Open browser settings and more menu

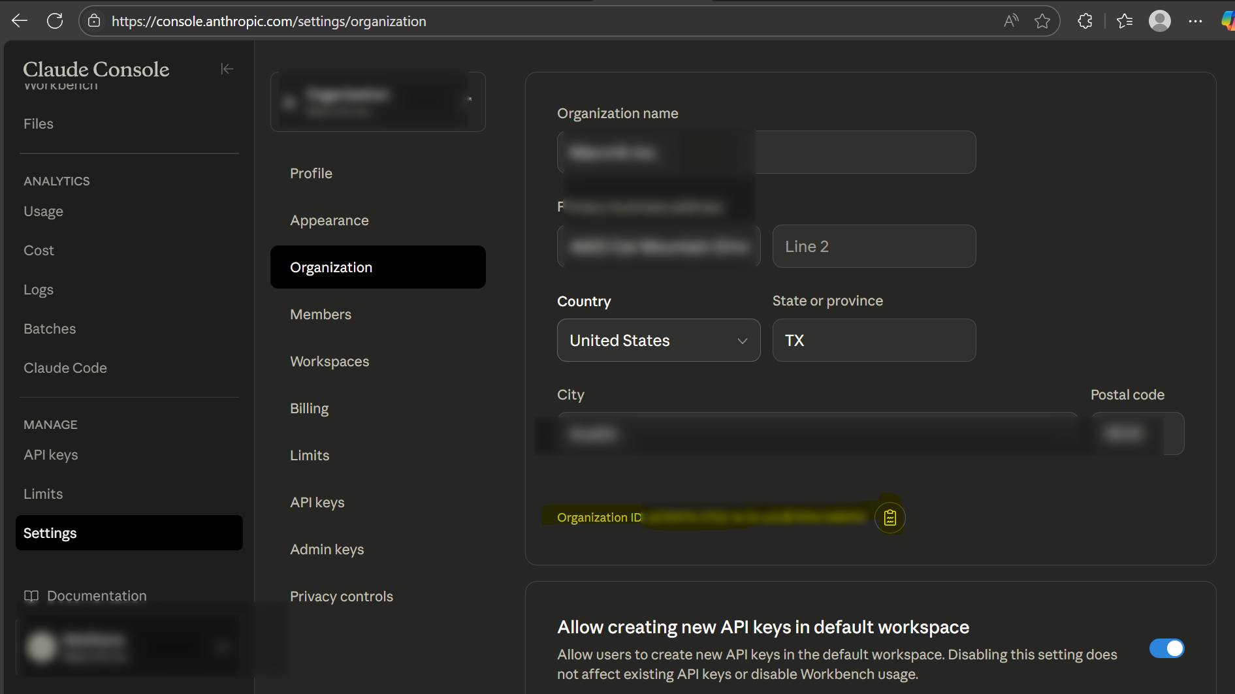[x=1195, y=21]
